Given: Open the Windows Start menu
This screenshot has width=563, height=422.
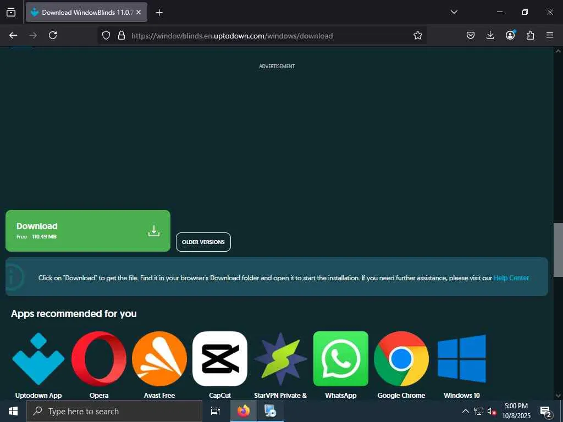Looking at the screenshot, I should pos(13,411).
